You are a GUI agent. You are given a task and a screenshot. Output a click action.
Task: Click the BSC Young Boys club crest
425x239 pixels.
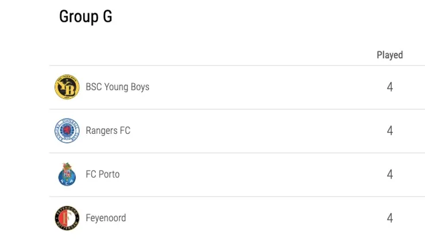66,87
